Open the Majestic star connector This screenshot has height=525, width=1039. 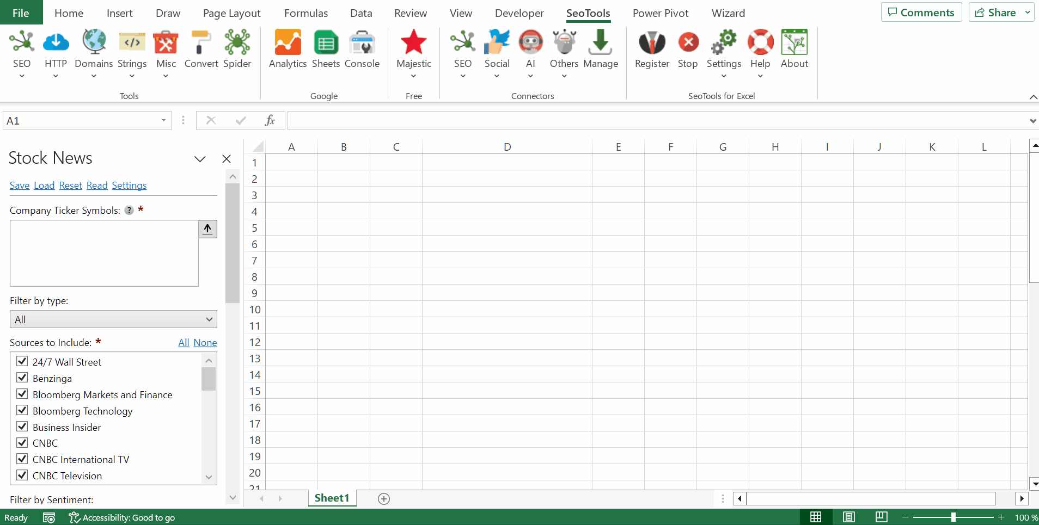click(x=414, y=42)
